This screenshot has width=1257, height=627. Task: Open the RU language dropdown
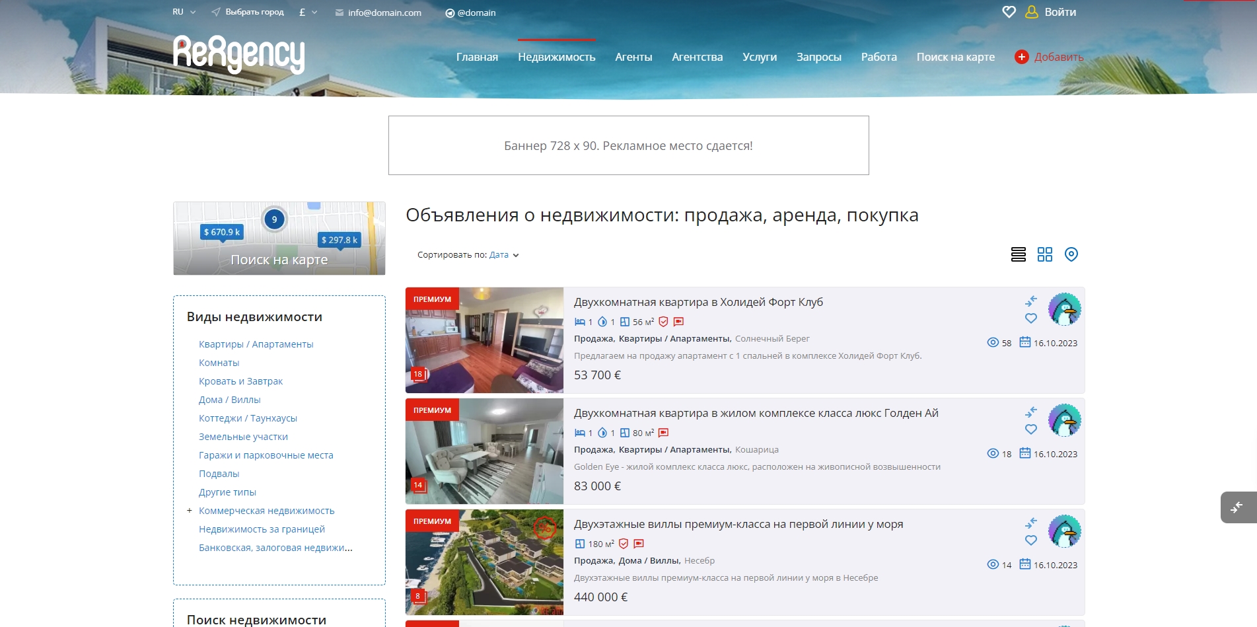pyautogui.click(x=184, y=12)
